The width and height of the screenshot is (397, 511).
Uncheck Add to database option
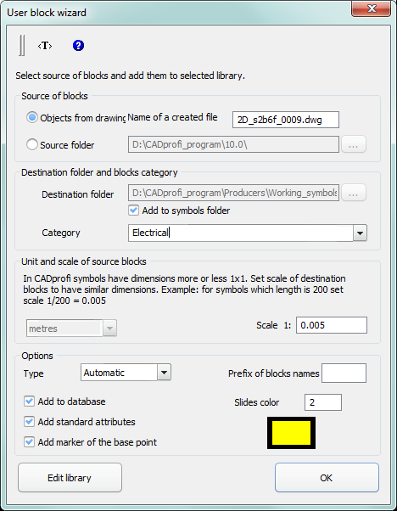29,401
